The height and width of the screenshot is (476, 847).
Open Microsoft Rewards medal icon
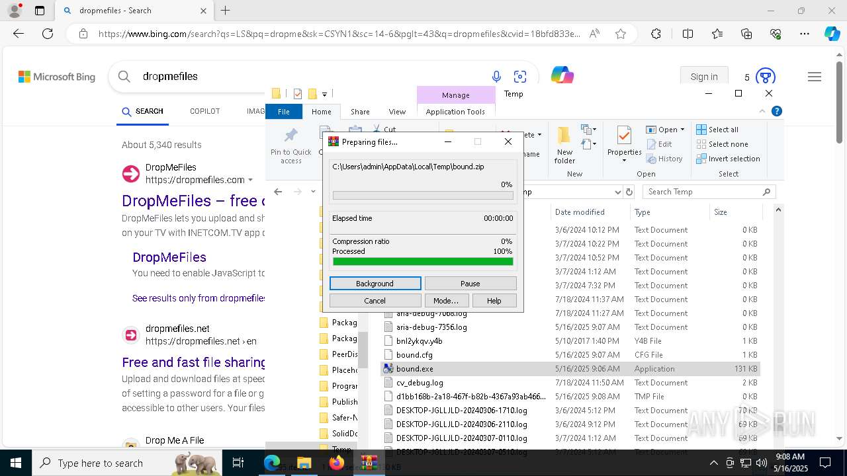765,77
